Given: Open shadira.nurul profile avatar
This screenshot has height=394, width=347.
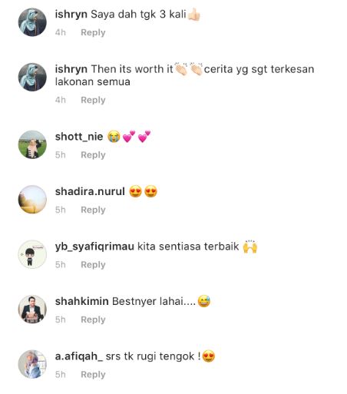Looking at the screenshot, I should click(32, 200).
